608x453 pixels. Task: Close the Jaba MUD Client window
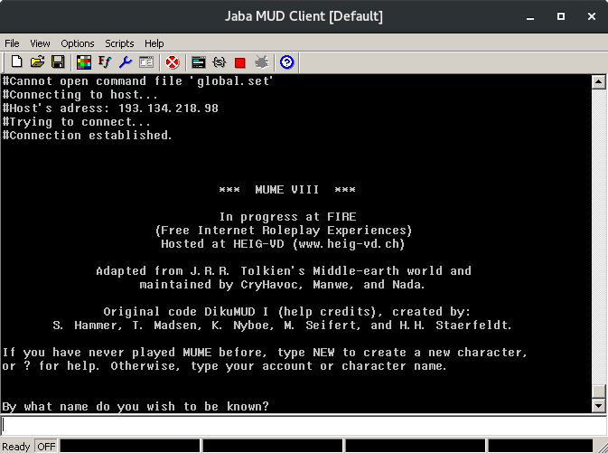pyautogui.click(x=592, y=16)
